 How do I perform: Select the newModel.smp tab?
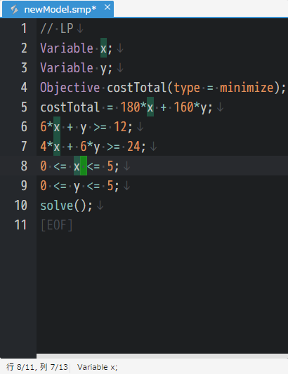(58, 9)
